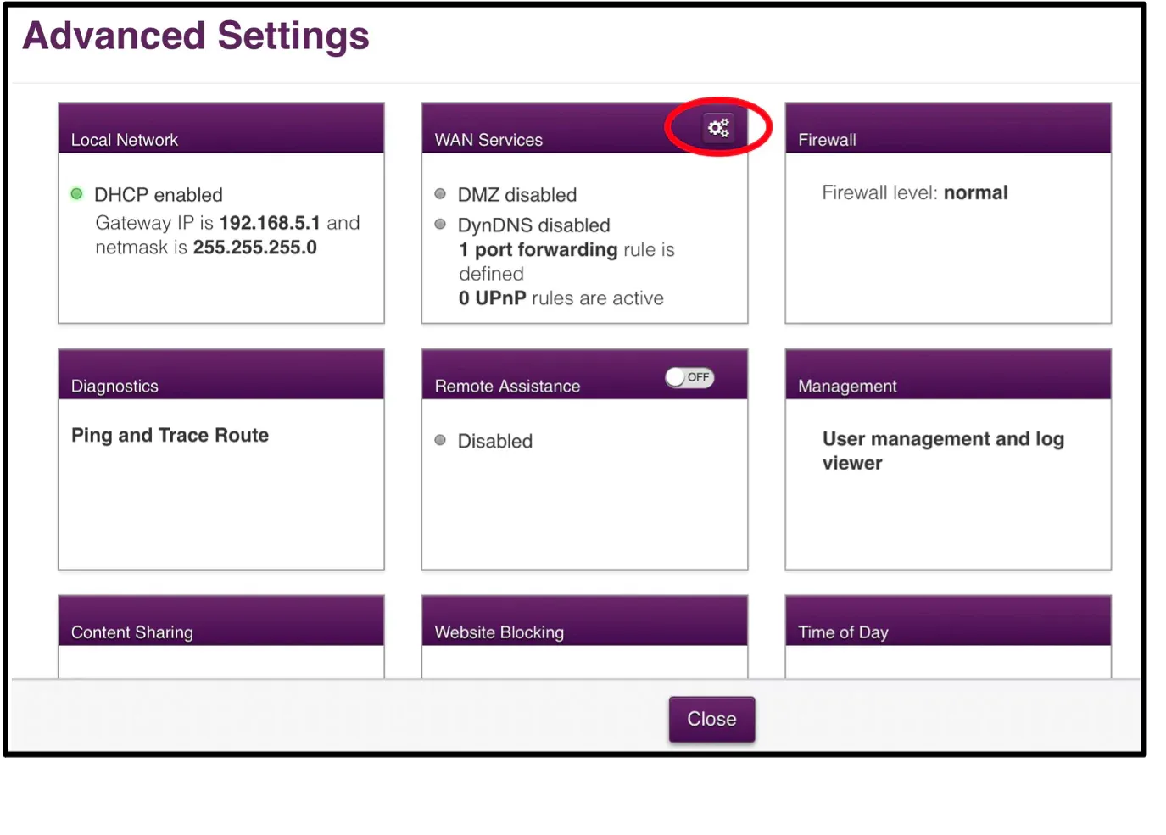Select Ping and Trace Route link

click(x=170, y=435)
